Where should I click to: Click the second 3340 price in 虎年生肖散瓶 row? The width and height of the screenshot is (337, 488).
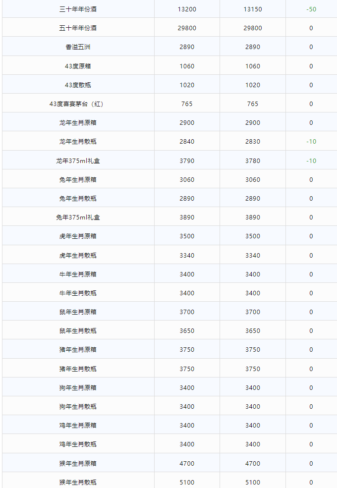pyautogui.click(x=253, y=256)
